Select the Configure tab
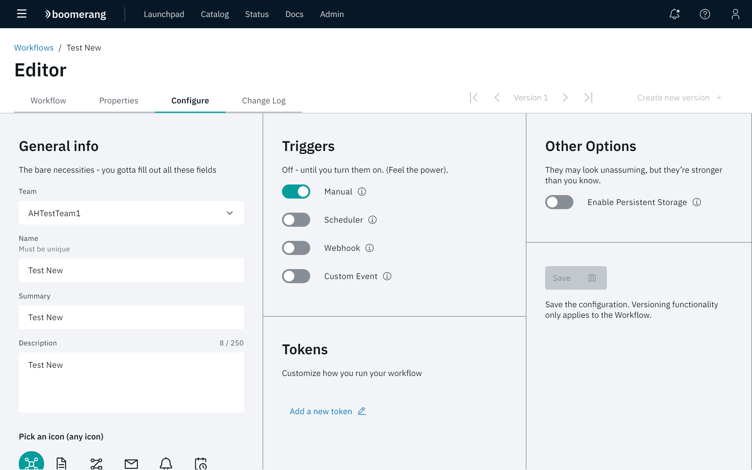752x470 pixels. (190, 100)
